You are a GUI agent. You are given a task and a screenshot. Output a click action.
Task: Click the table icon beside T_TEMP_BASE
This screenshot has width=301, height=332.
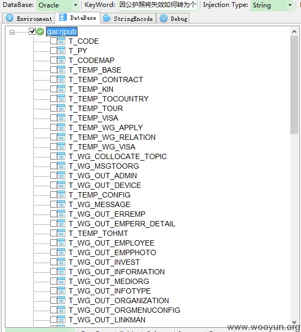pos(61,70)
